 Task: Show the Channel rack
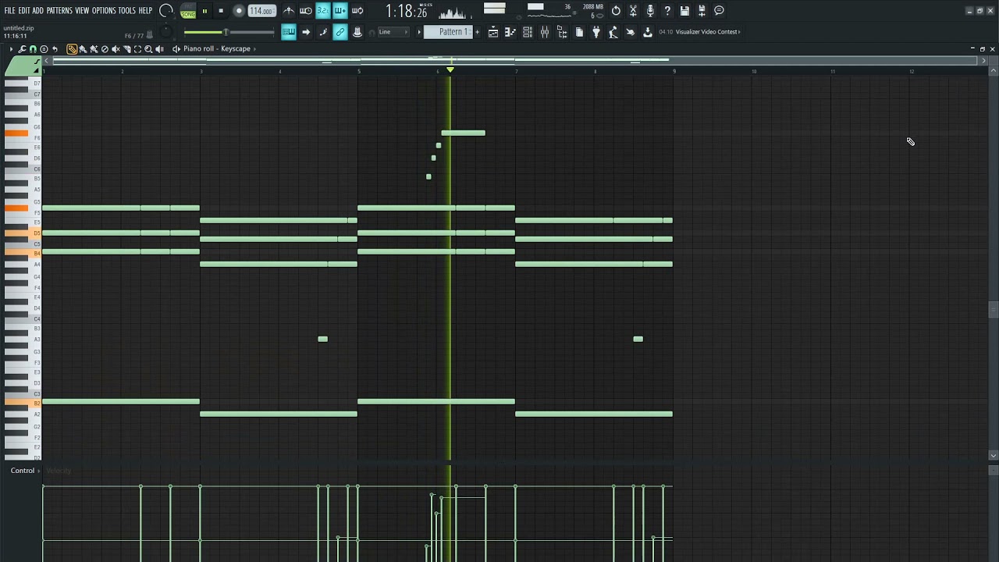(x=528, y=32)
